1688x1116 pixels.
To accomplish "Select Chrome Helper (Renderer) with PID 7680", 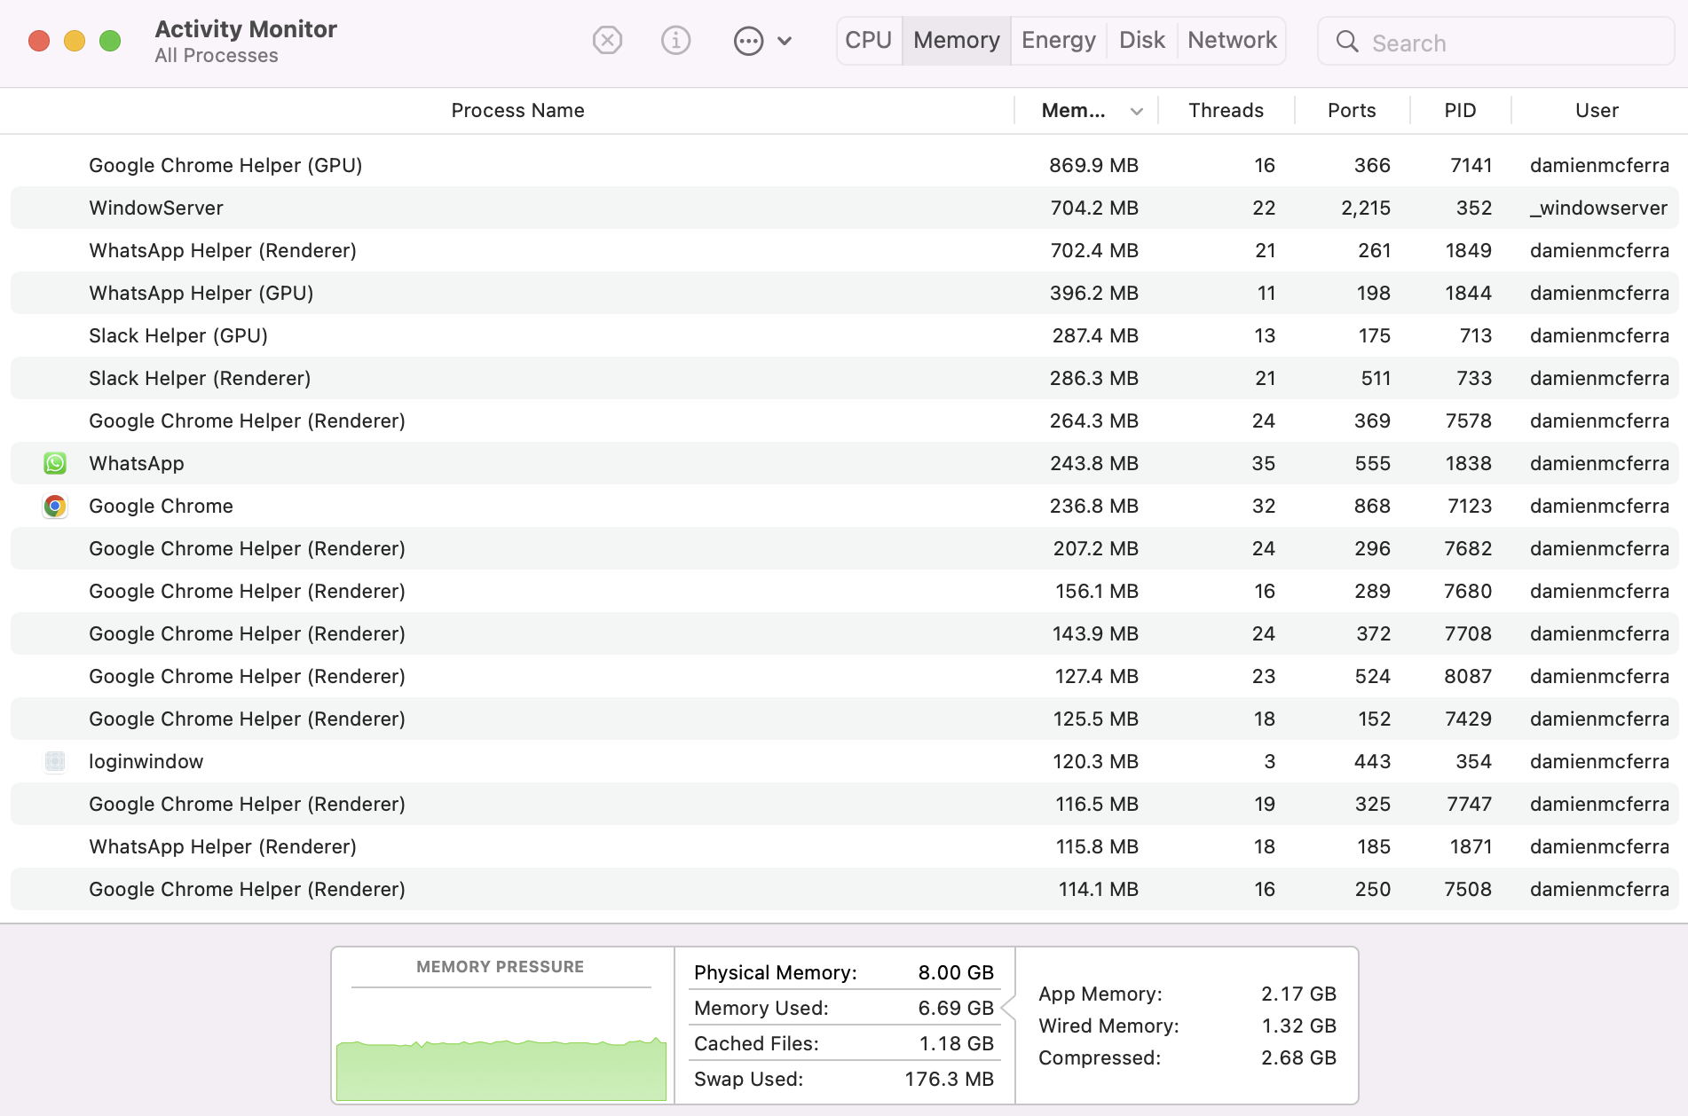I will [844, 591].
